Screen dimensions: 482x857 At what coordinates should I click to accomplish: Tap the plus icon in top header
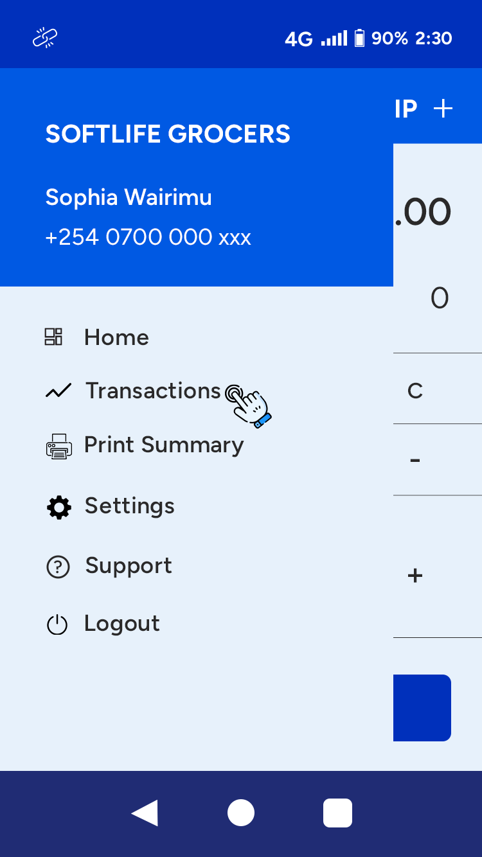pos(443,109)
